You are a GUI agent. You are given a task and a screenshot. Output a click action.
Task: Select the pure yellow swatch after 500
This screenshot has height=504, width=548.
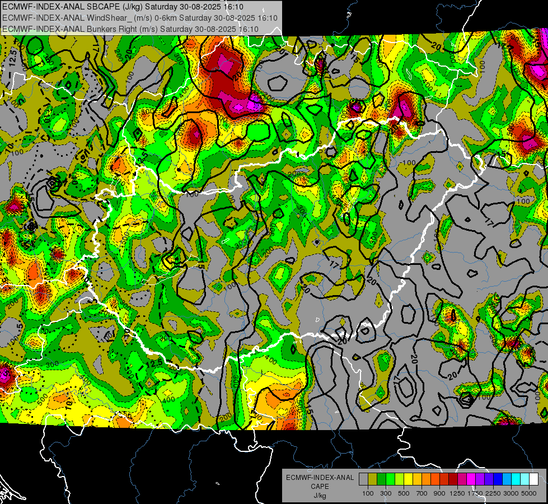click(408, 479)
